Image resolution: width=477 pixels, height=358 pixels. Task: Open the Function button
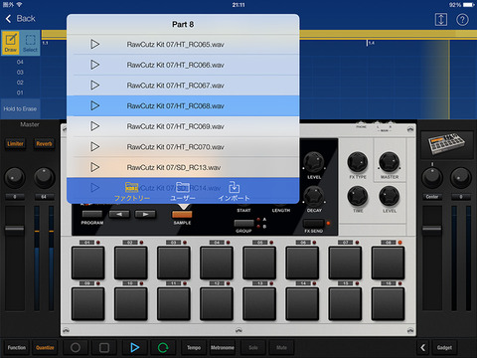point(17,347)
